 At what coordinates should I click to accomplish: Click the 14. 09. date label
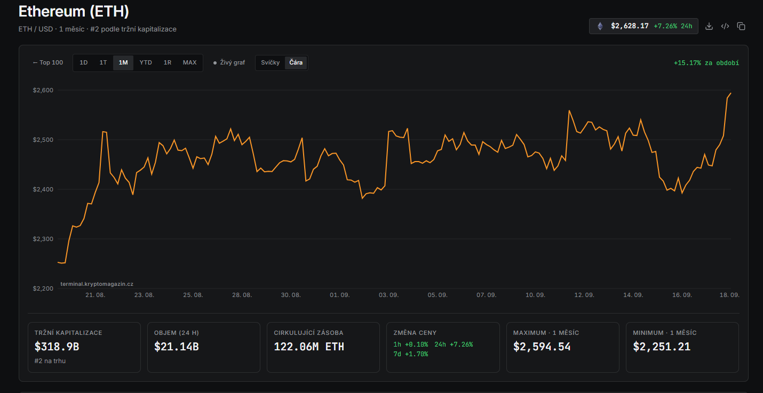click(633, 295)
